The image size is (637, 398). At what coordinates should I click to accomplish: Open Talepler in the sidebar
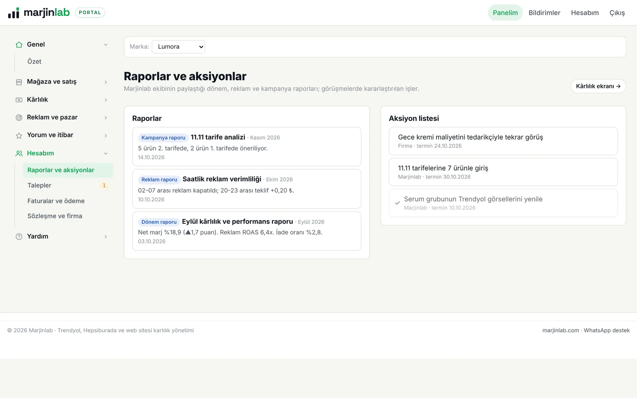[x=68, y=185]
